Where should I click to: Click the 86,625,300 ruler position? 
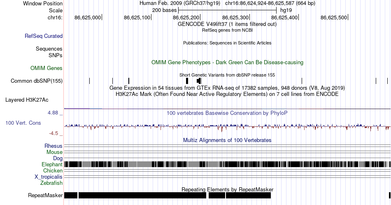(235, 17)
